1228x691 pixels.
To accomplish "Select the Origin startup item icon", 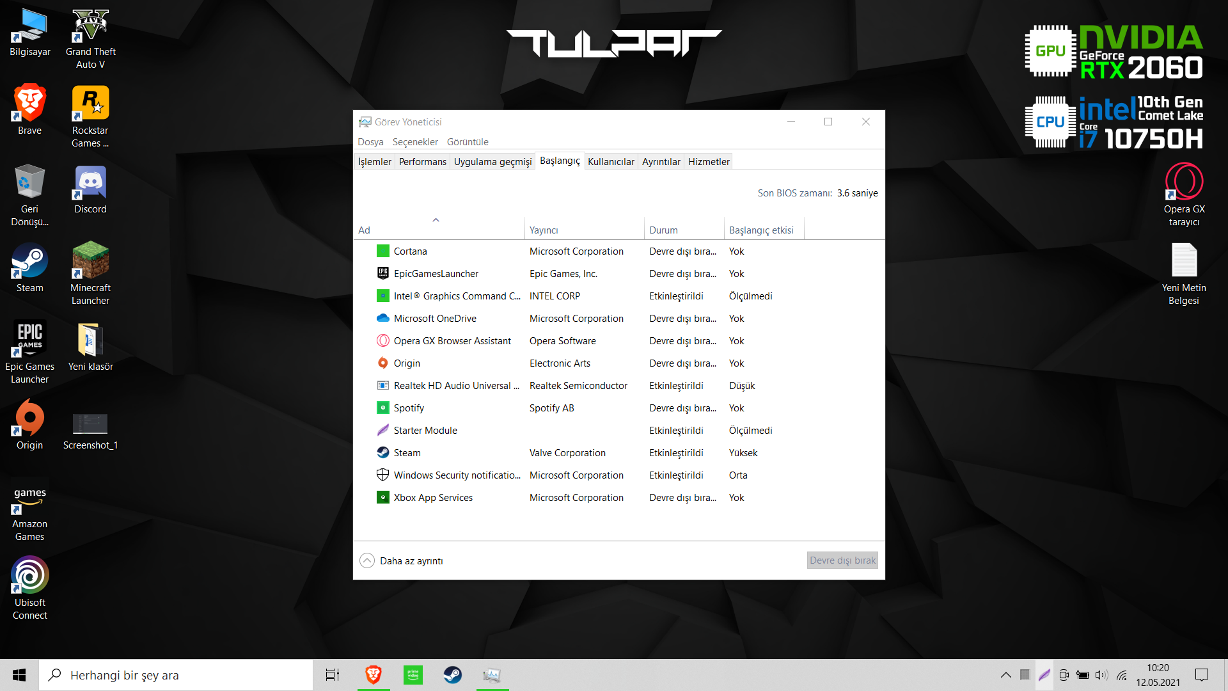I will click(x=382, y=363).
